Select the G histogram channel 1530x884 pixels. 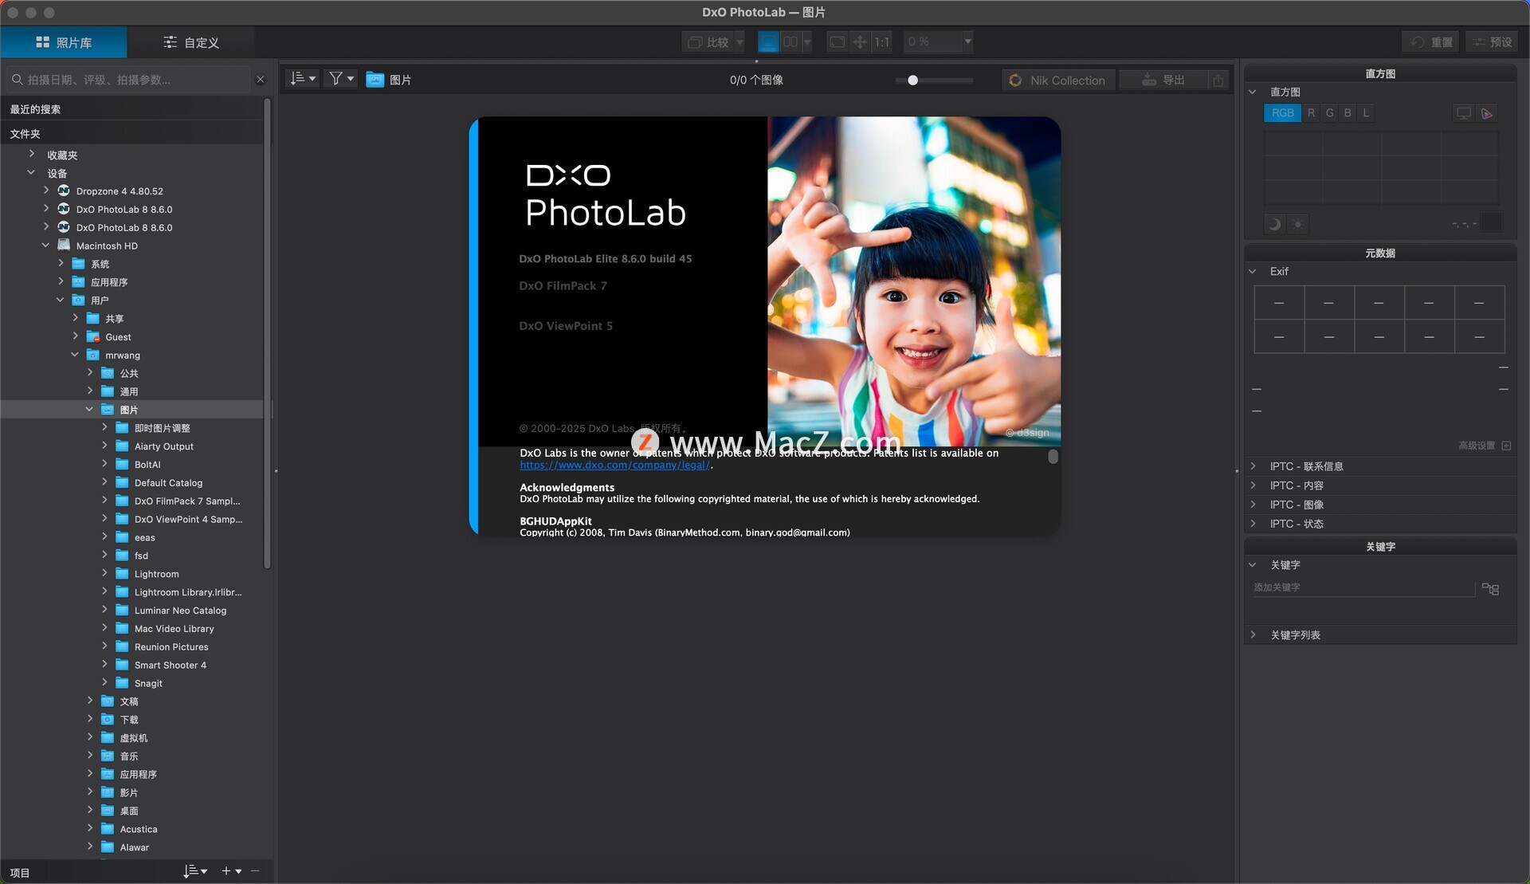[x=1329, y=113]
